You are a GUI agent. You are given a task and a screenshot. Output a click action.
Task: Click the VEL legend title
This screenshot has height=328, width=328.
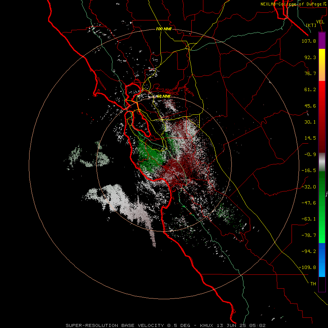(x=320, y=22)
